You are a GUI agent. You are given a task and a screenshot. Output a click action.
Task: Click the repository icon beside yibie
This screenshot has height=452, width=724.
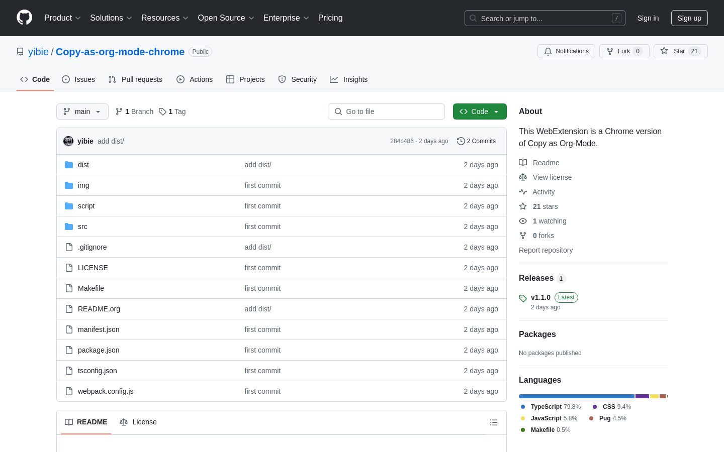(x=20, y=52)
